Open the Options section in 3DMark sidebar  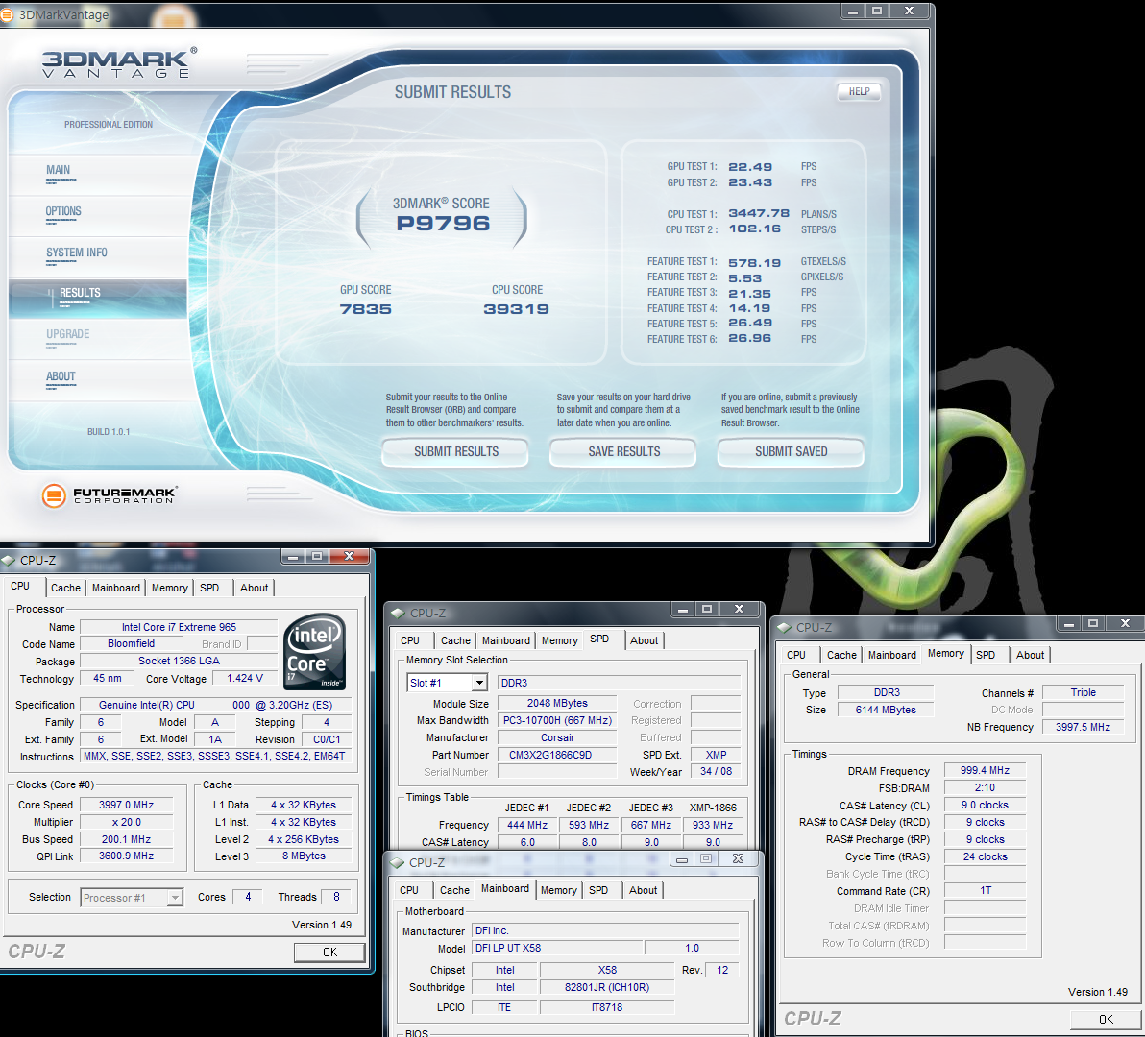(x=63, y=212)
